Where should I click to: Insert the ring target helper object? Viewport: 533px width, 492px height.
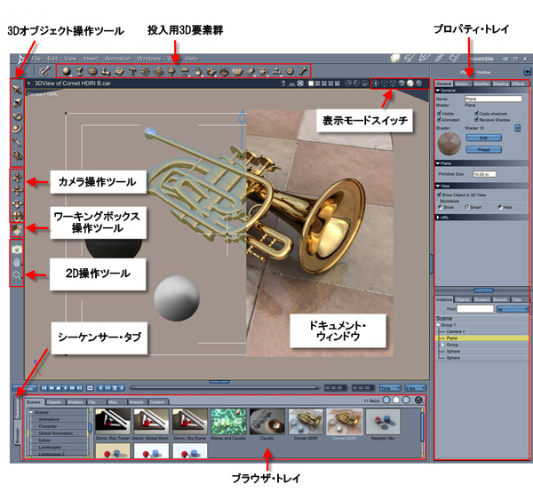tap(290, 71)
